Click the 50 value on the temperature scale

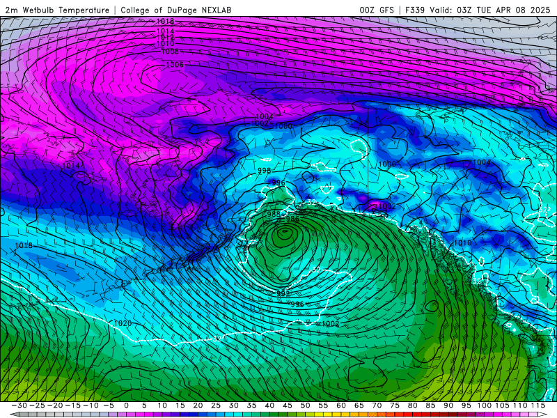pos(305,405)
